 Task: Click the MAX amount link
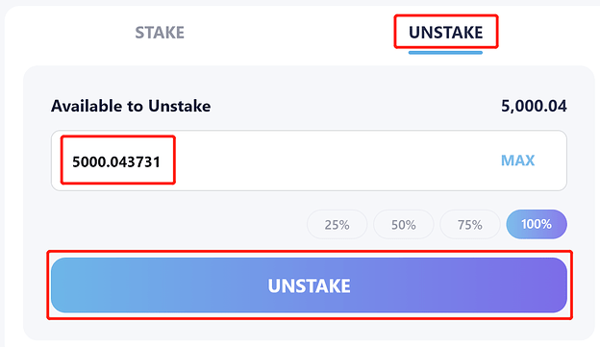(517, 161)
